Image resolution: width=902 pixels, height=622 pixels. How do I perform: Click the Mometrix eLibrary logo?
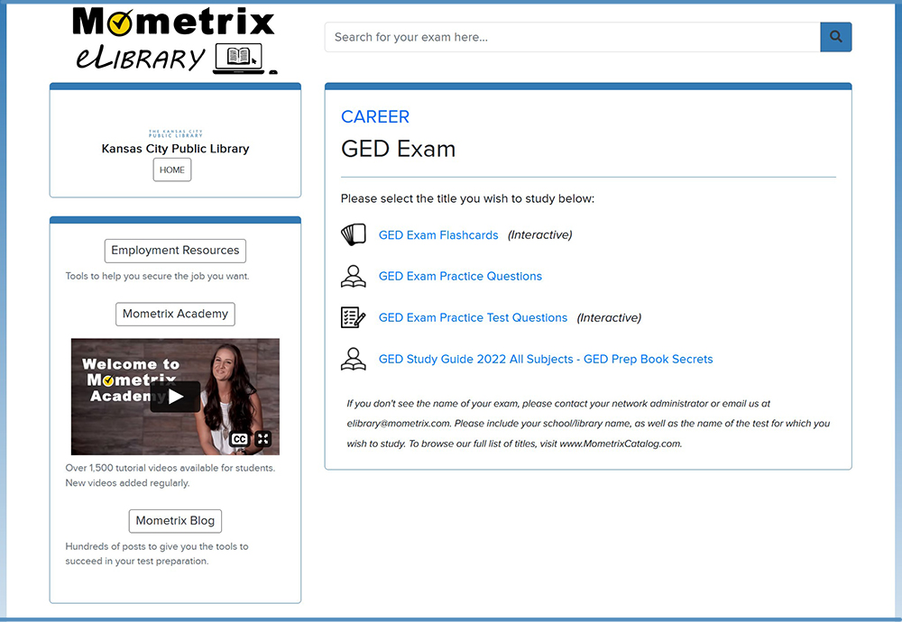point(175,41)
